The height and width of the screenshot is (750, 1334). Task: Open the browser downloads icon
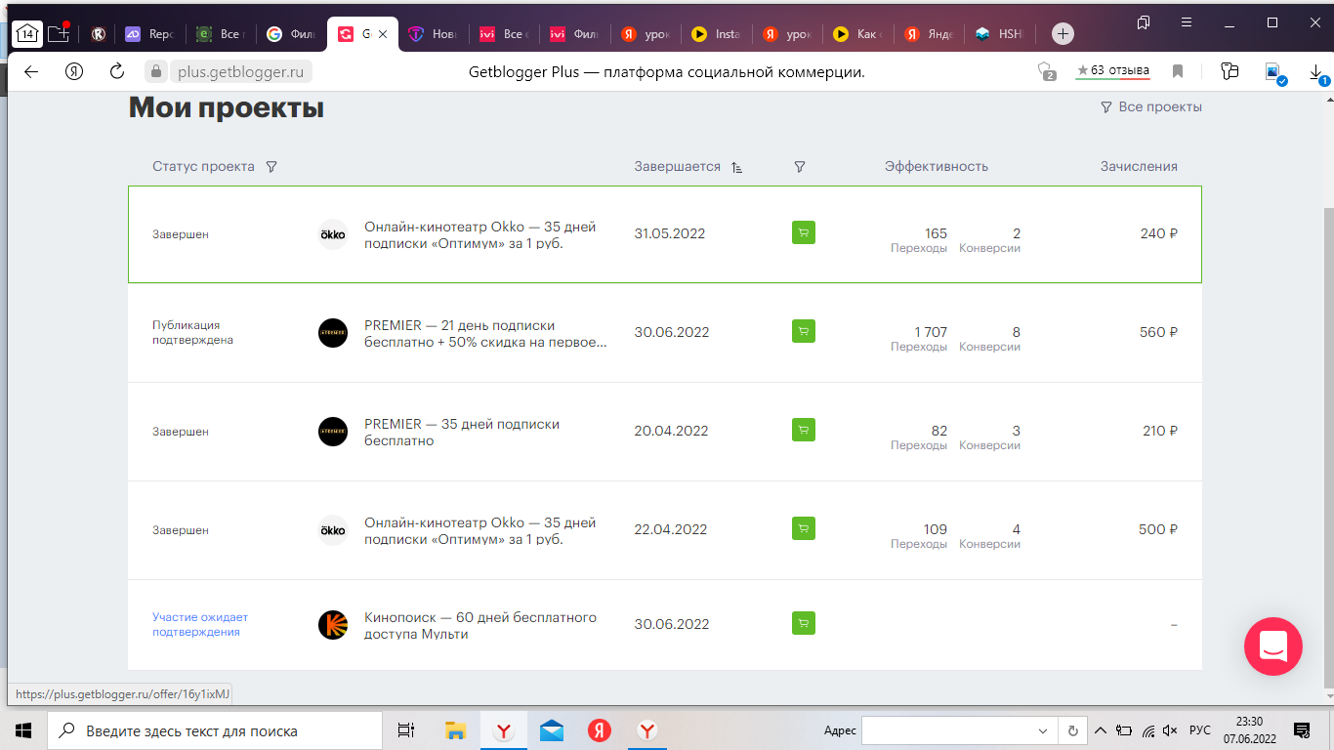(1316, 72)
